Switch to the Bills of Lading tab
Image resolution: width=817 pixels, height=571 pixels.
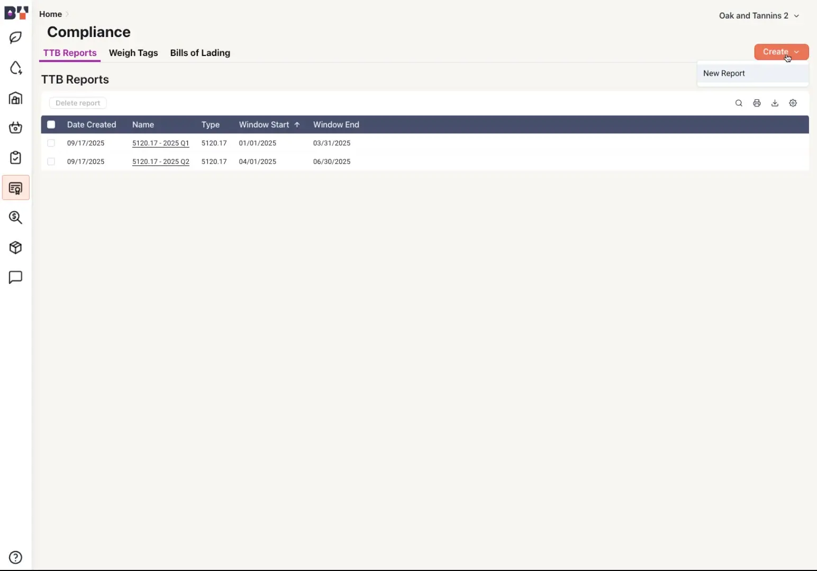pos(200,53)
